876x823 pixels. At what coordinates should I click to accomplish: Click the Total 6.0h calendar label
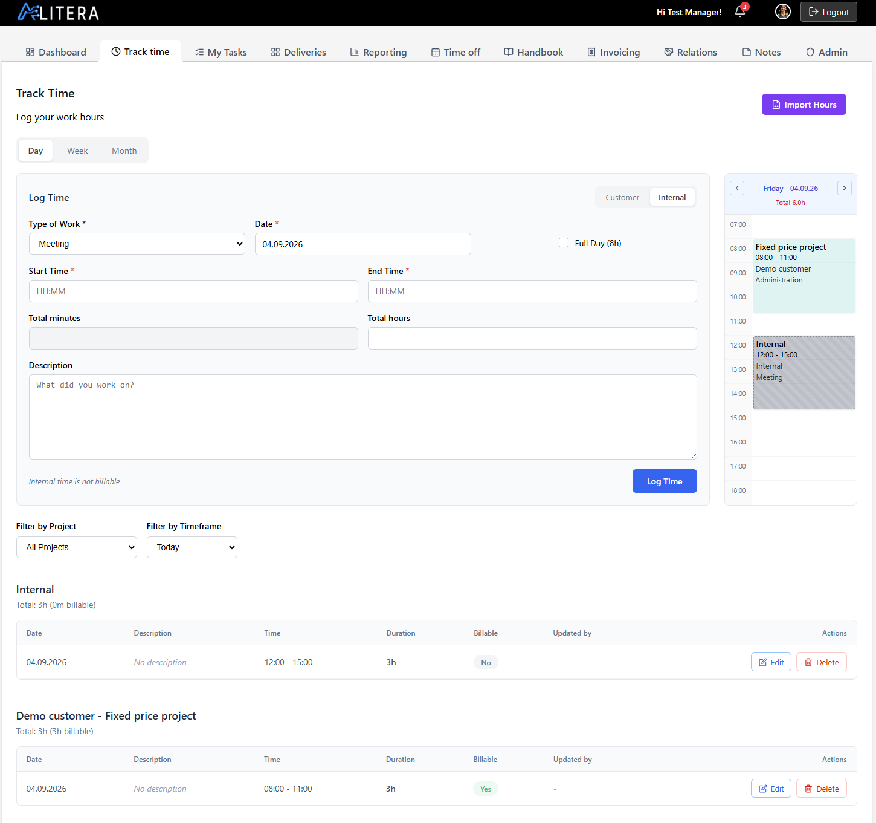790,203
